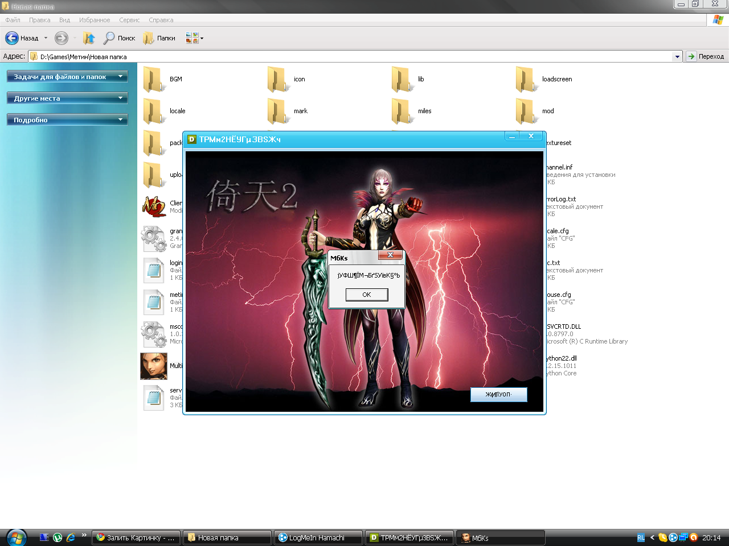Switch to М6Кs taskbar button
Image resolution: width=729 pixels, height=546 pixels.
point(501,537)
